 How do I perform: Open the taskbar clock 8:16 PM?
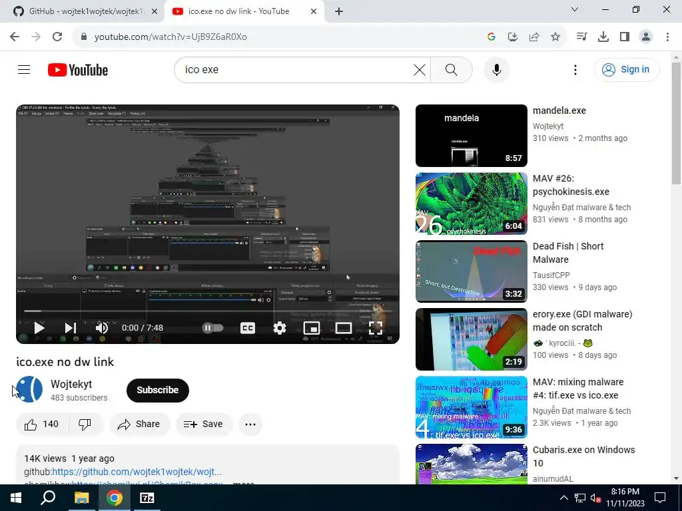(625, 498)
